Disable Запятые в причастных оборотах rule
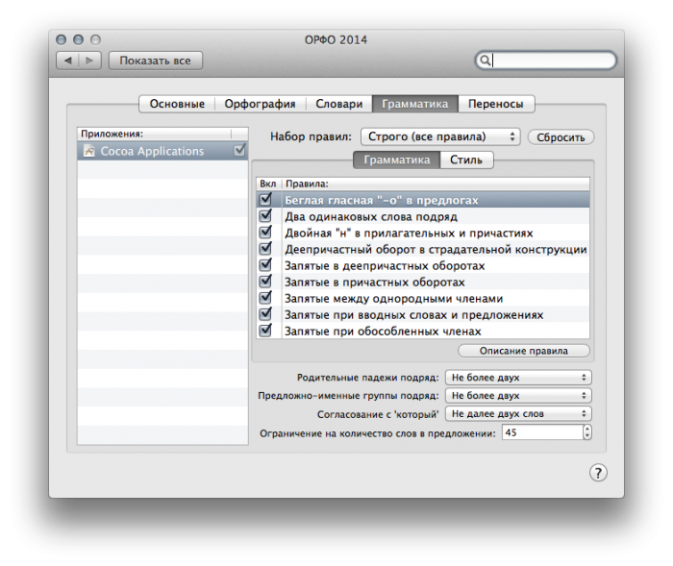Viewport: 673px width, 566px height. coord(265,281)
